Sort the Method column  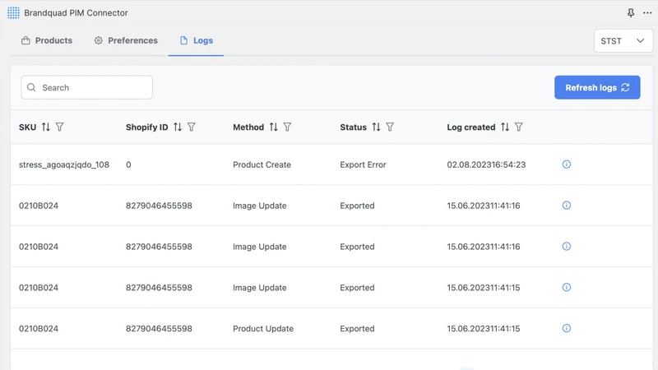274,127
